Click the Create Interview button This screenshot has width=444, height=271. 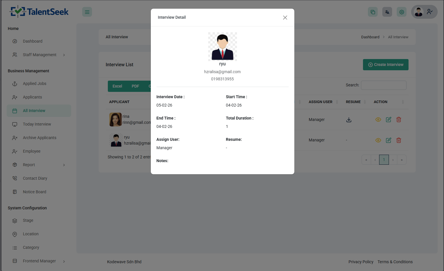[385, 65]
